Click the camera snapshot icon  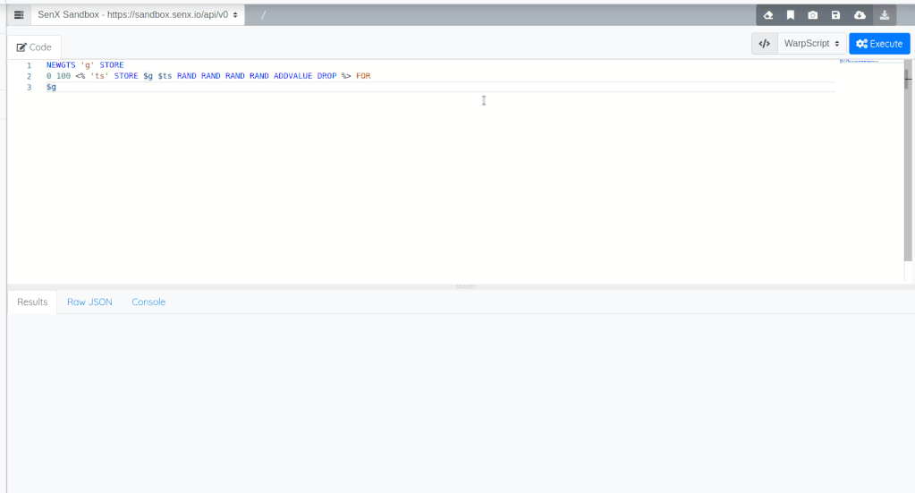[x=813, y=15]
